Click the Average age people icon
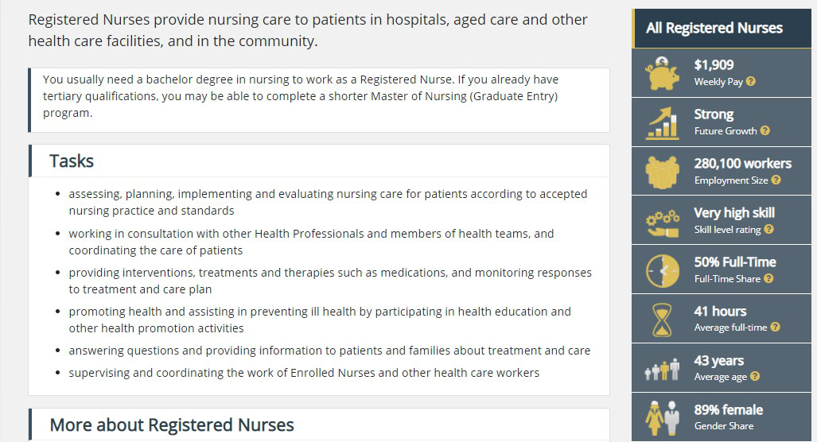Viewport: 817px width, 442px height. click(663, 369)
